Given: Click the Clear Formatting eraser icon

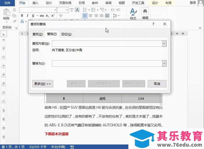Looking at the screenshot, I should coord(61,16).
